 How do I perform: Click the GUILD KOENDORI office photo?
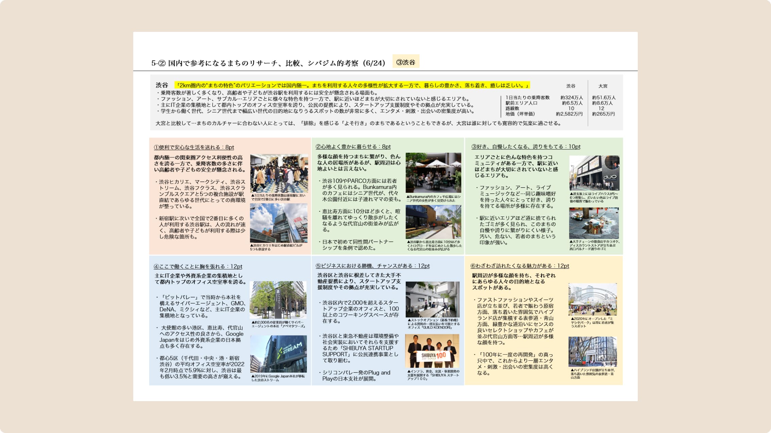[x=432, y=299]
